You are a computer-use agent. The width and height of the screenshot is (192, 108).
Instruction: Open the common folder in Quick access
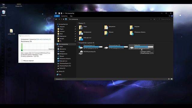pos(62,31)
